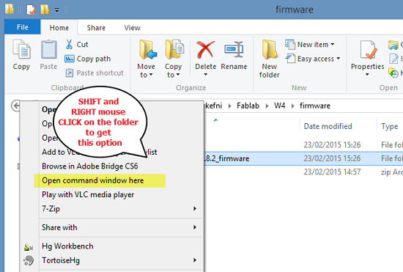Expand the Properties dropdown arrow
Image resolution: width=403 pixels, height=272 pixels.
pos(367,75)
